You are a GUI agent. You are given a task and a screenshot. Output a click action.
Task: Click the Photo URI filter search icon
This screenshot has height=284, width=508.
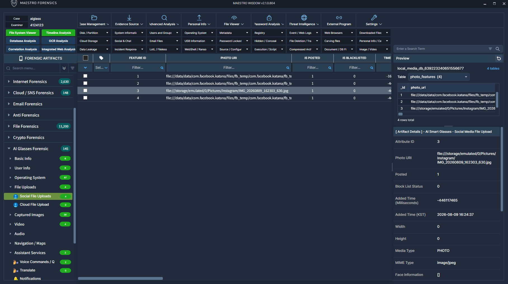pos(288,68)
